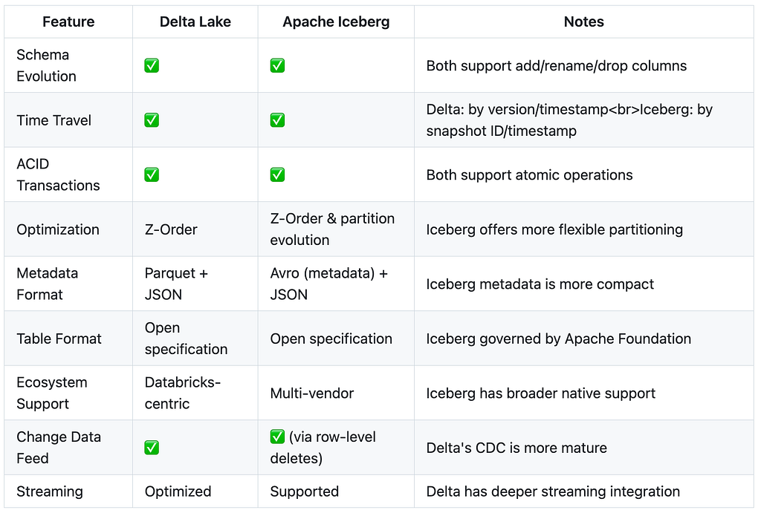
Task: Select the Feature column header
Action: [68, 22]
